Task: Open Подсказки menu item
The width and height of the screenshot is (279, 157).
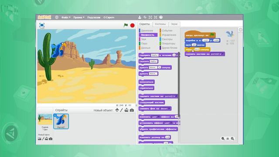Action: tap(94, 17)
